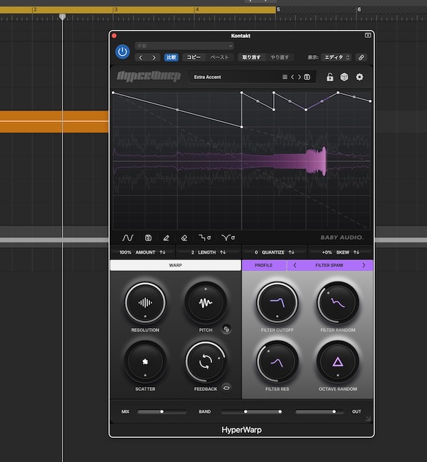
Task: Select the pencil draw tool
Action: (166, 238)
